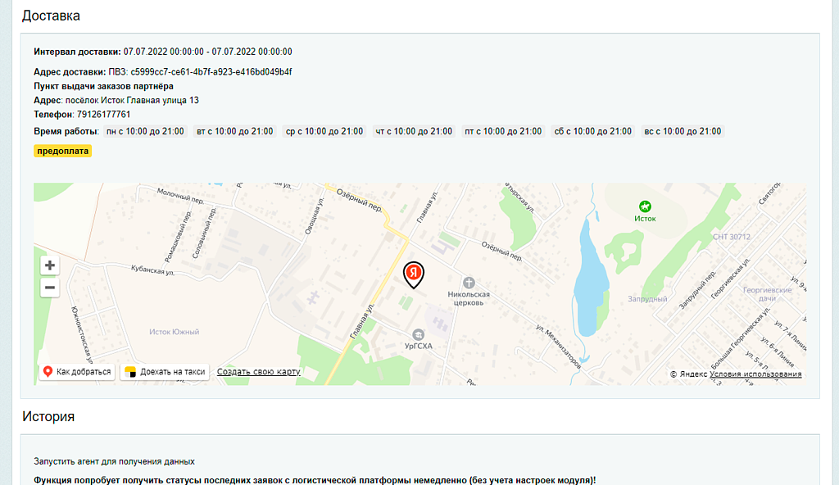This screenshot has height=485, width=839.
Task: Click the blue pond on the map
Action: (x=590, y=279)
